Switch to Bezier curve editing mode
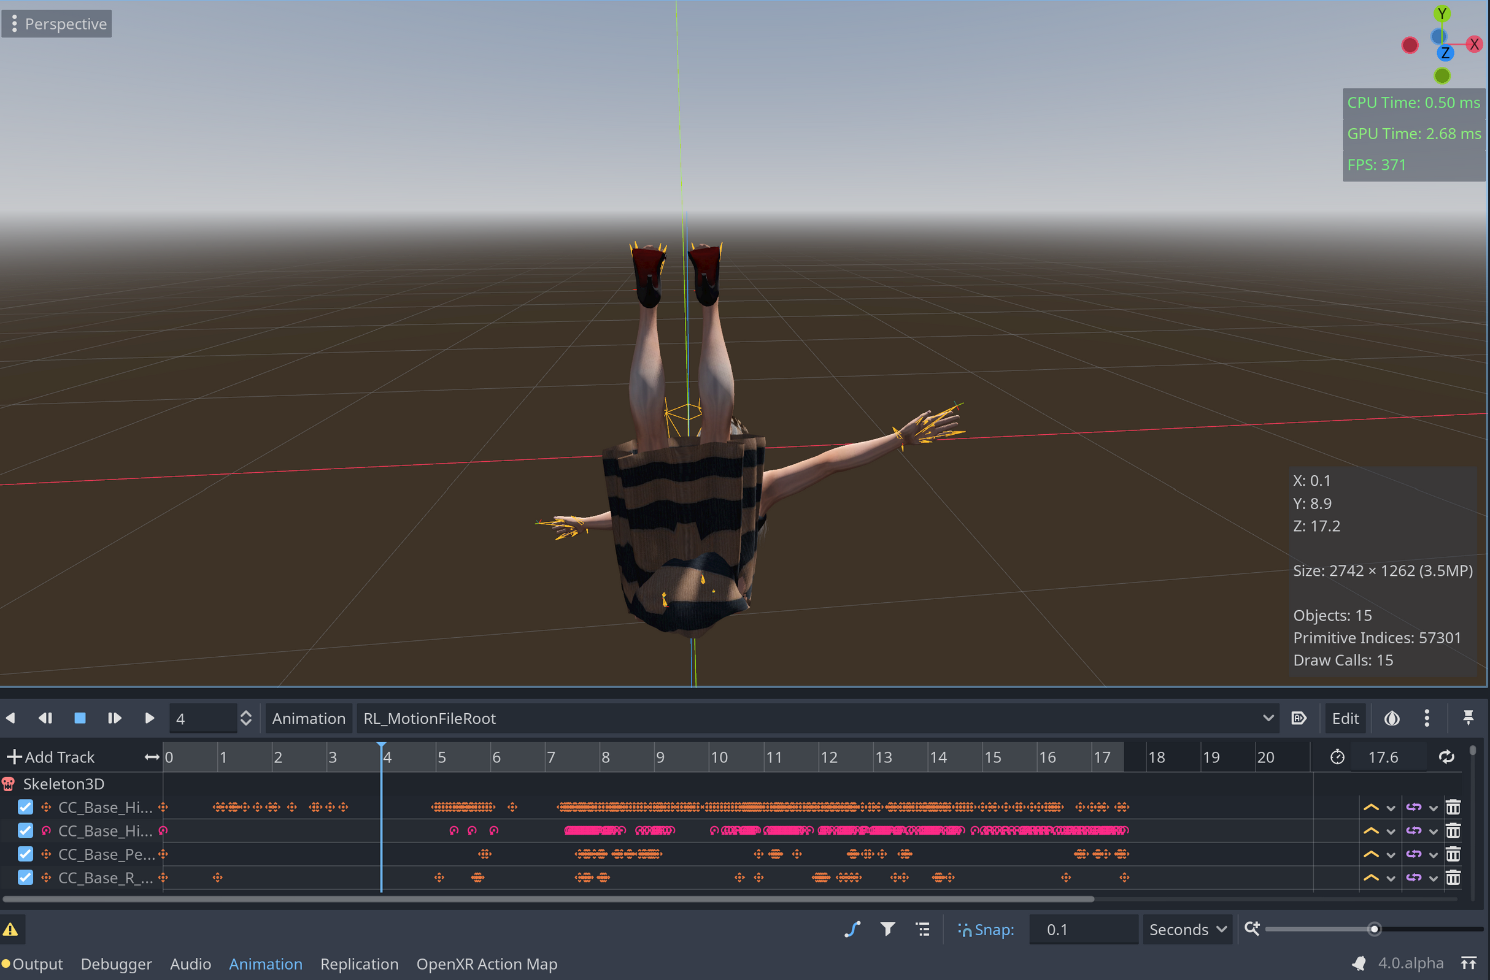The width and height of the screenshot is (1490, 980). 852,929
